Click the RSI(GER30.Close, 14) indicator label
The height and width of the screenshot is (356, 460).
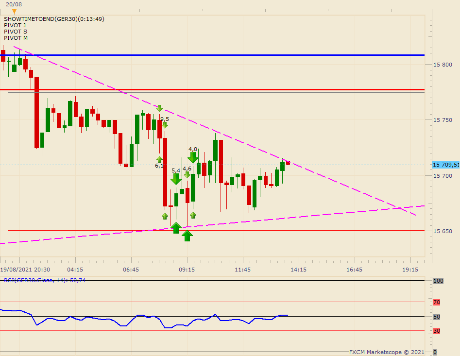(45, 280)
